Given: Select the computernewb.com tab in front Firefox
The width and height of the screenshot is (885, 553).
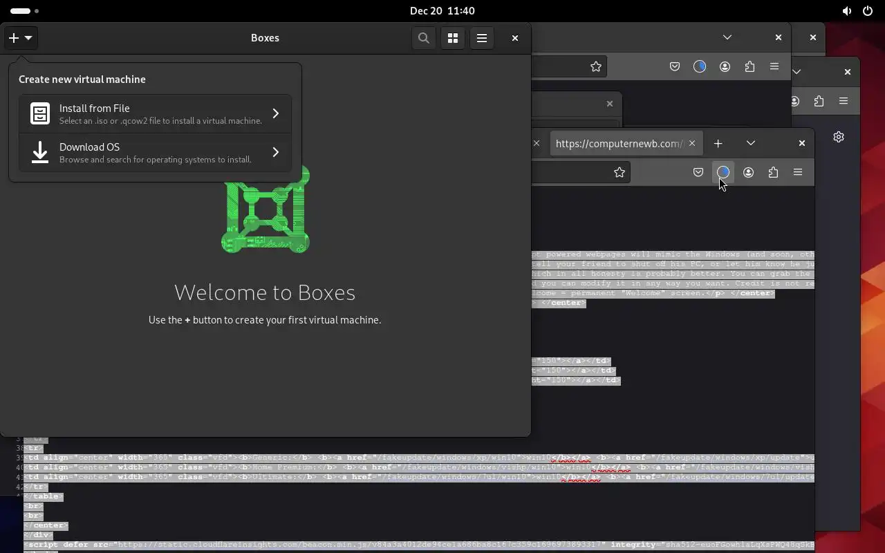Looking at the screenshot, I should pyautogui.click(x=619, y=143).
